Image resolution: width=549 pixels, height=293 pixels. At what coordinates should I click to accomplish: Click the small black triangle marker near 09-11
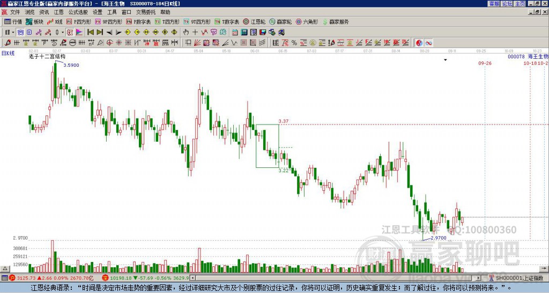(446, 60)
